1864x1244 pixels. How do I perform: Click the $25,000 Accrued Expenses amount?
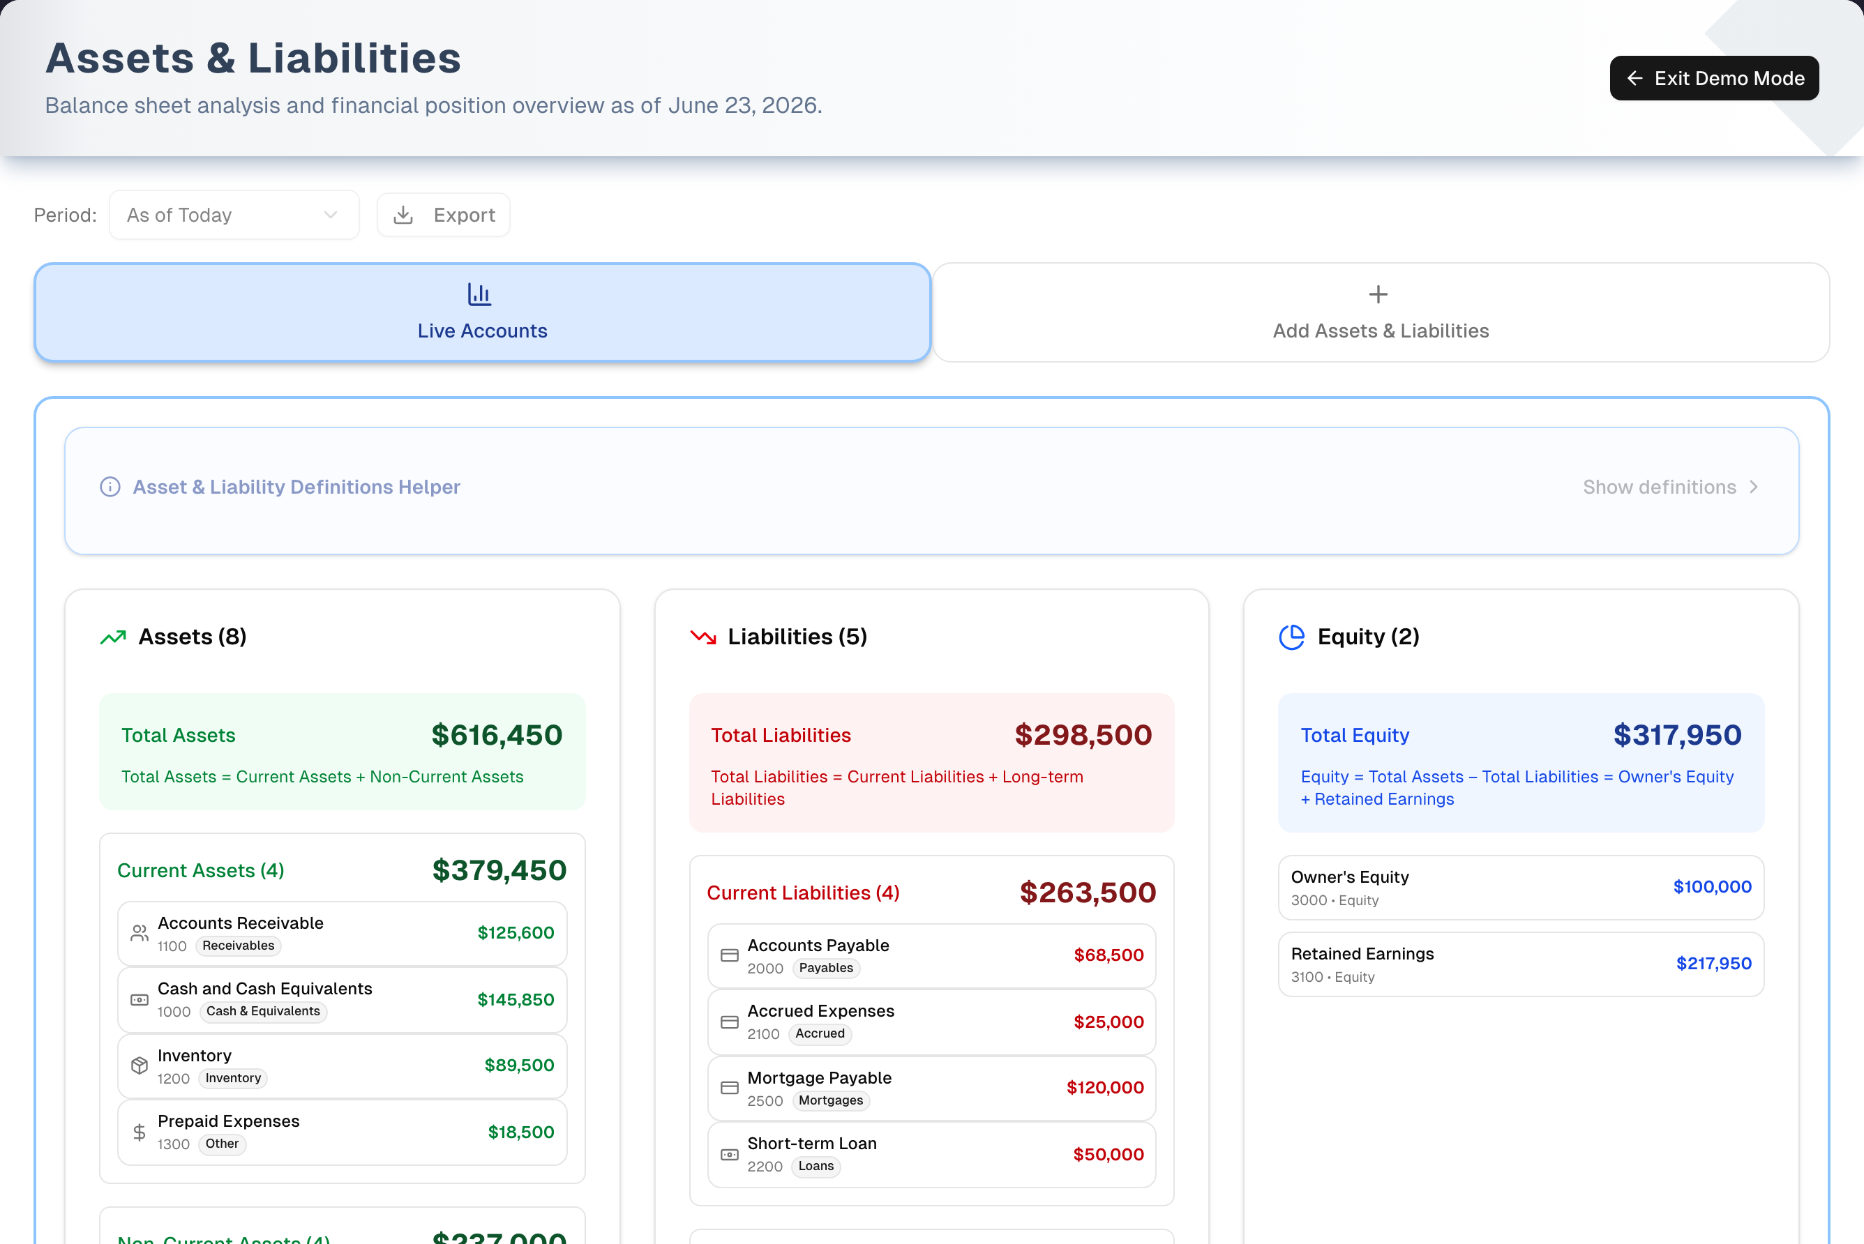[1108, 1022]
